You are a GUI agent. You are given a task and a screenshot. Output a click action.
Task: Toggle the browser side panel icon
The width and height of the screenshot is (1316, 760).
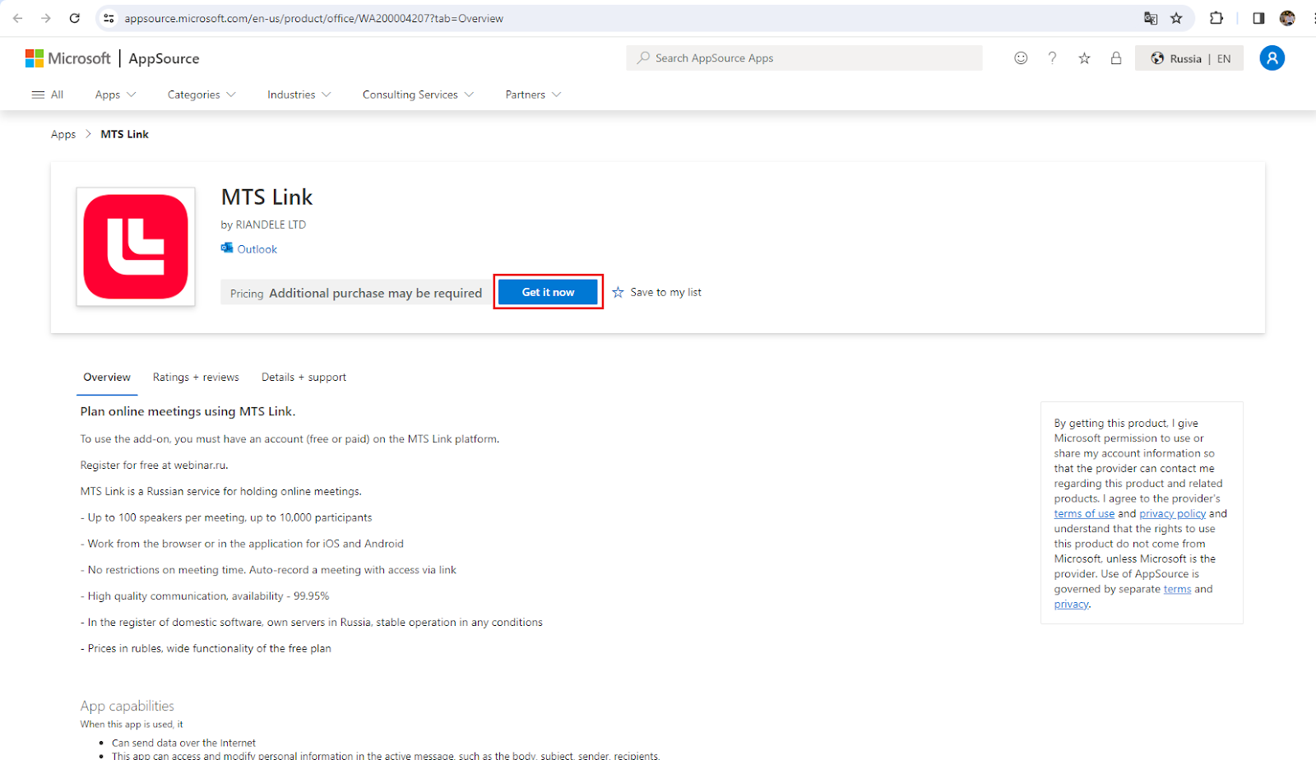click(x=1258, y=18)
